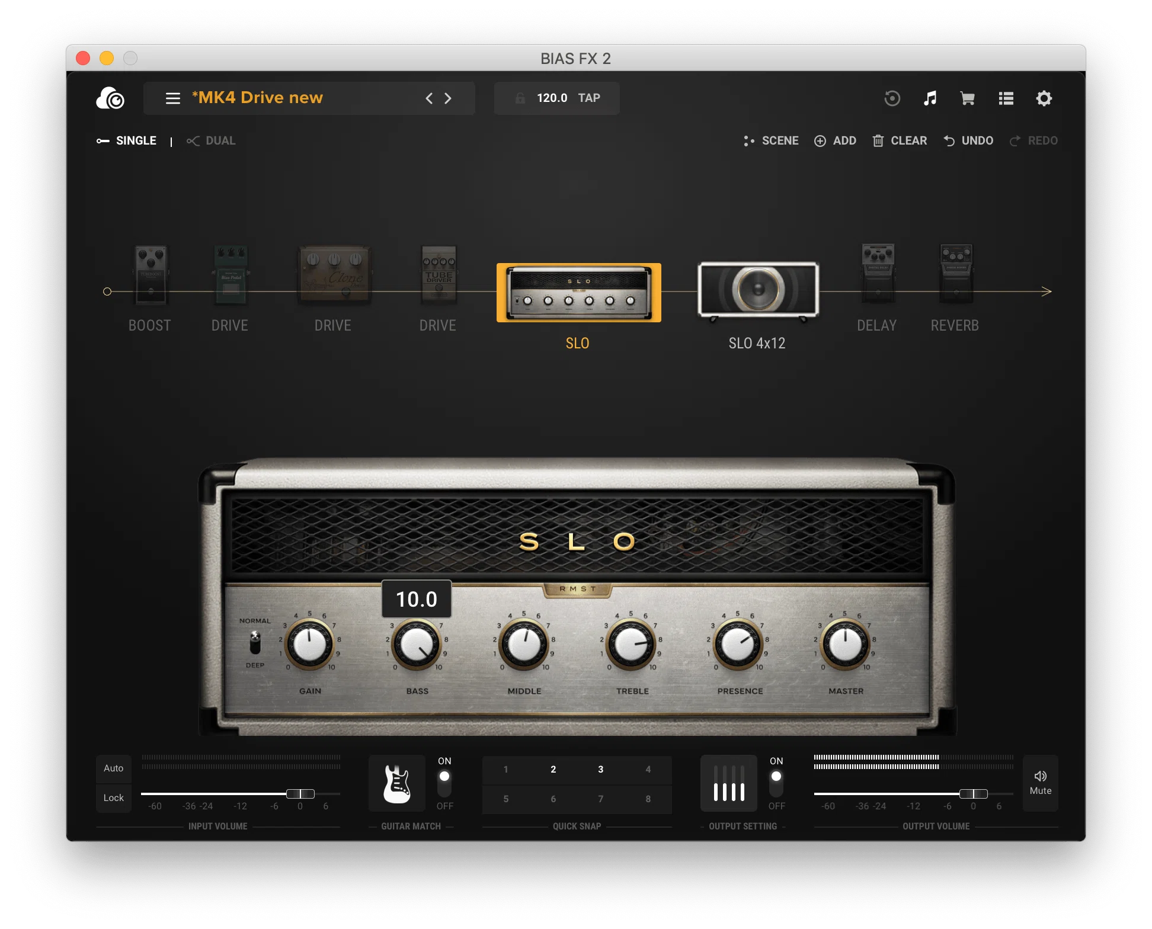Open the ToneCloud icon
Screen dimensions: 1152x929
click(x=110, y=98)
